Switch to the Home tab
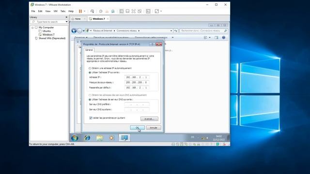The width and height of the screenshot is (310, 174). [77, 19]
